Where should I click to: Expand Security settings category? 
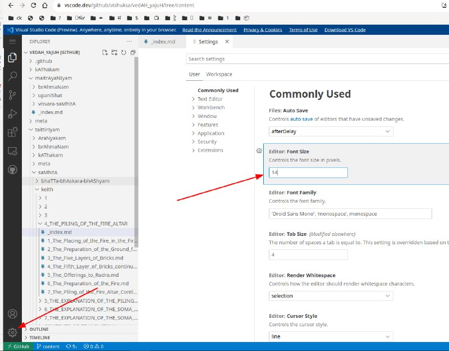pyautogui.click(x=207, y=142)
